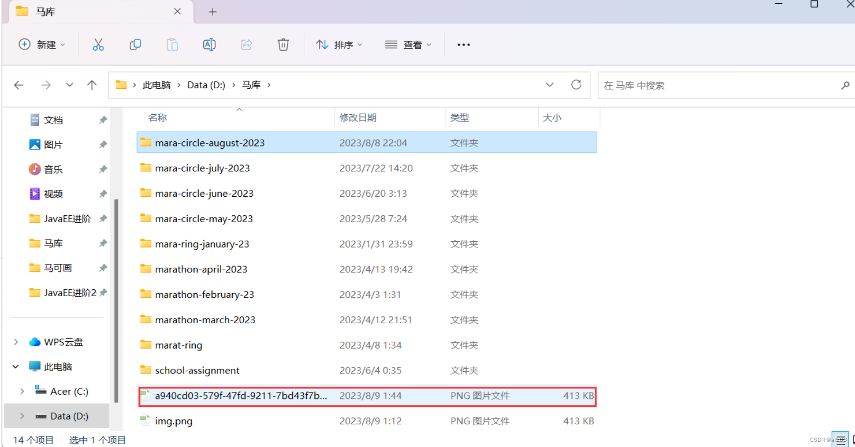Unpin 马库 using its pin icon

(x=103, y=243)
